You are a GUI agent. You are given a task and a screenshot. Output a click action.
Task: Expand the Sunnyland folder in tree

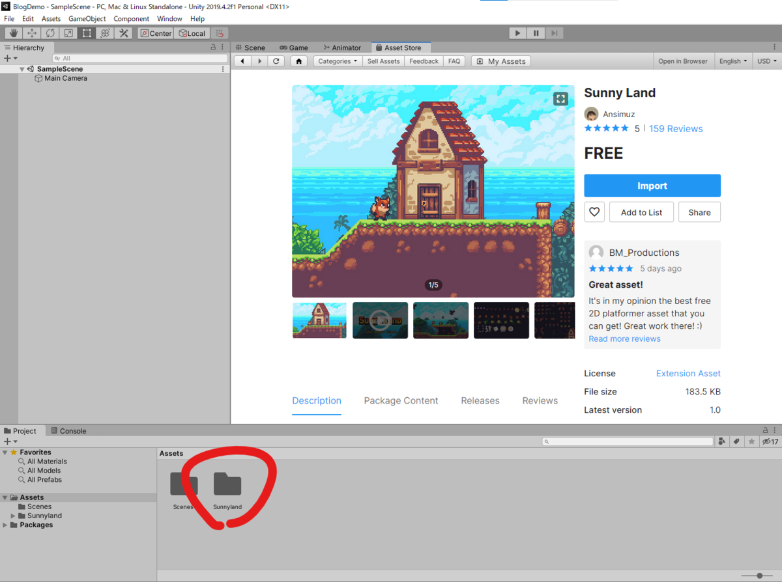click(13, 516)
